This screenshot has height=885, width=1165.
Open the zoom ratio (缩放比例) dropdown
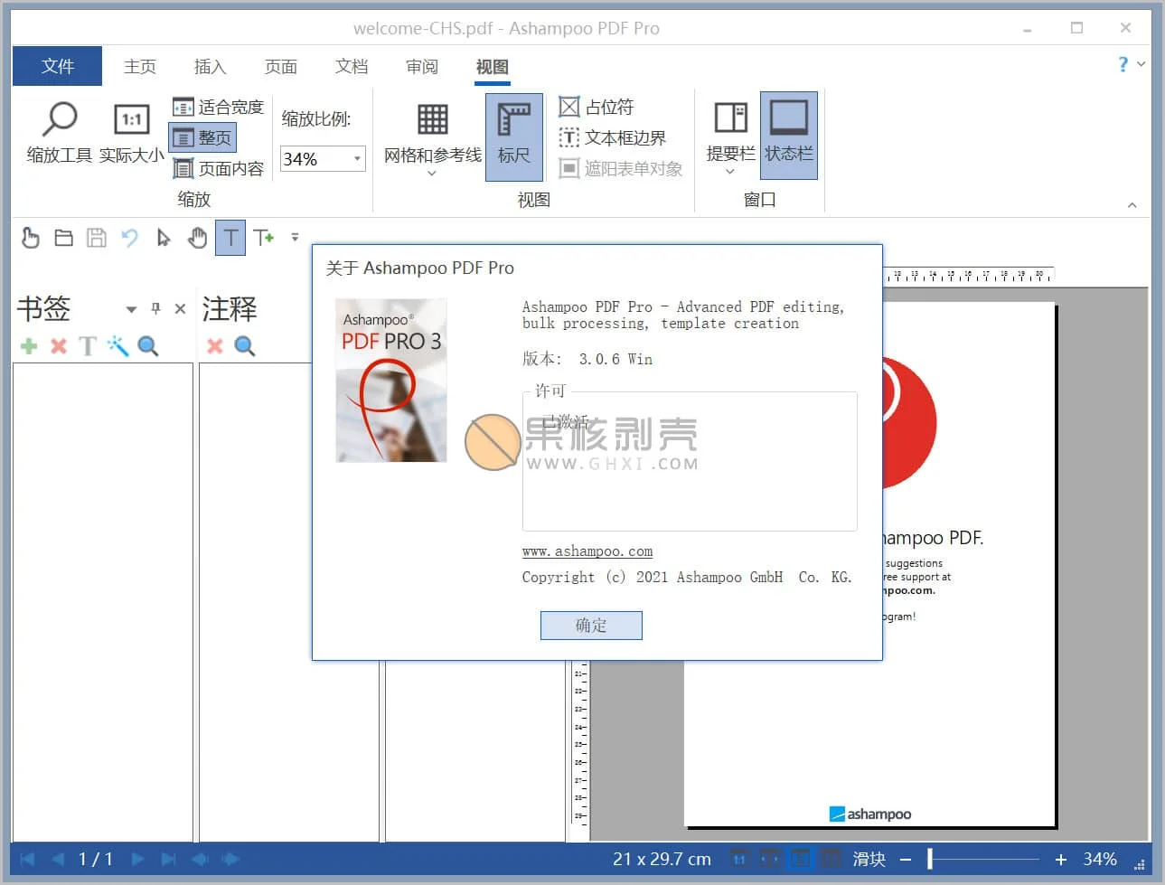coord(356,159)
